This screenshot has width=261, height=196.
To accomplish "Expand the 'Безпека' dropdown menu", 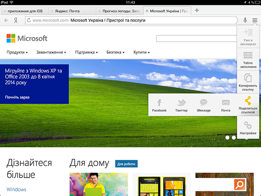I will coord(116,52).
